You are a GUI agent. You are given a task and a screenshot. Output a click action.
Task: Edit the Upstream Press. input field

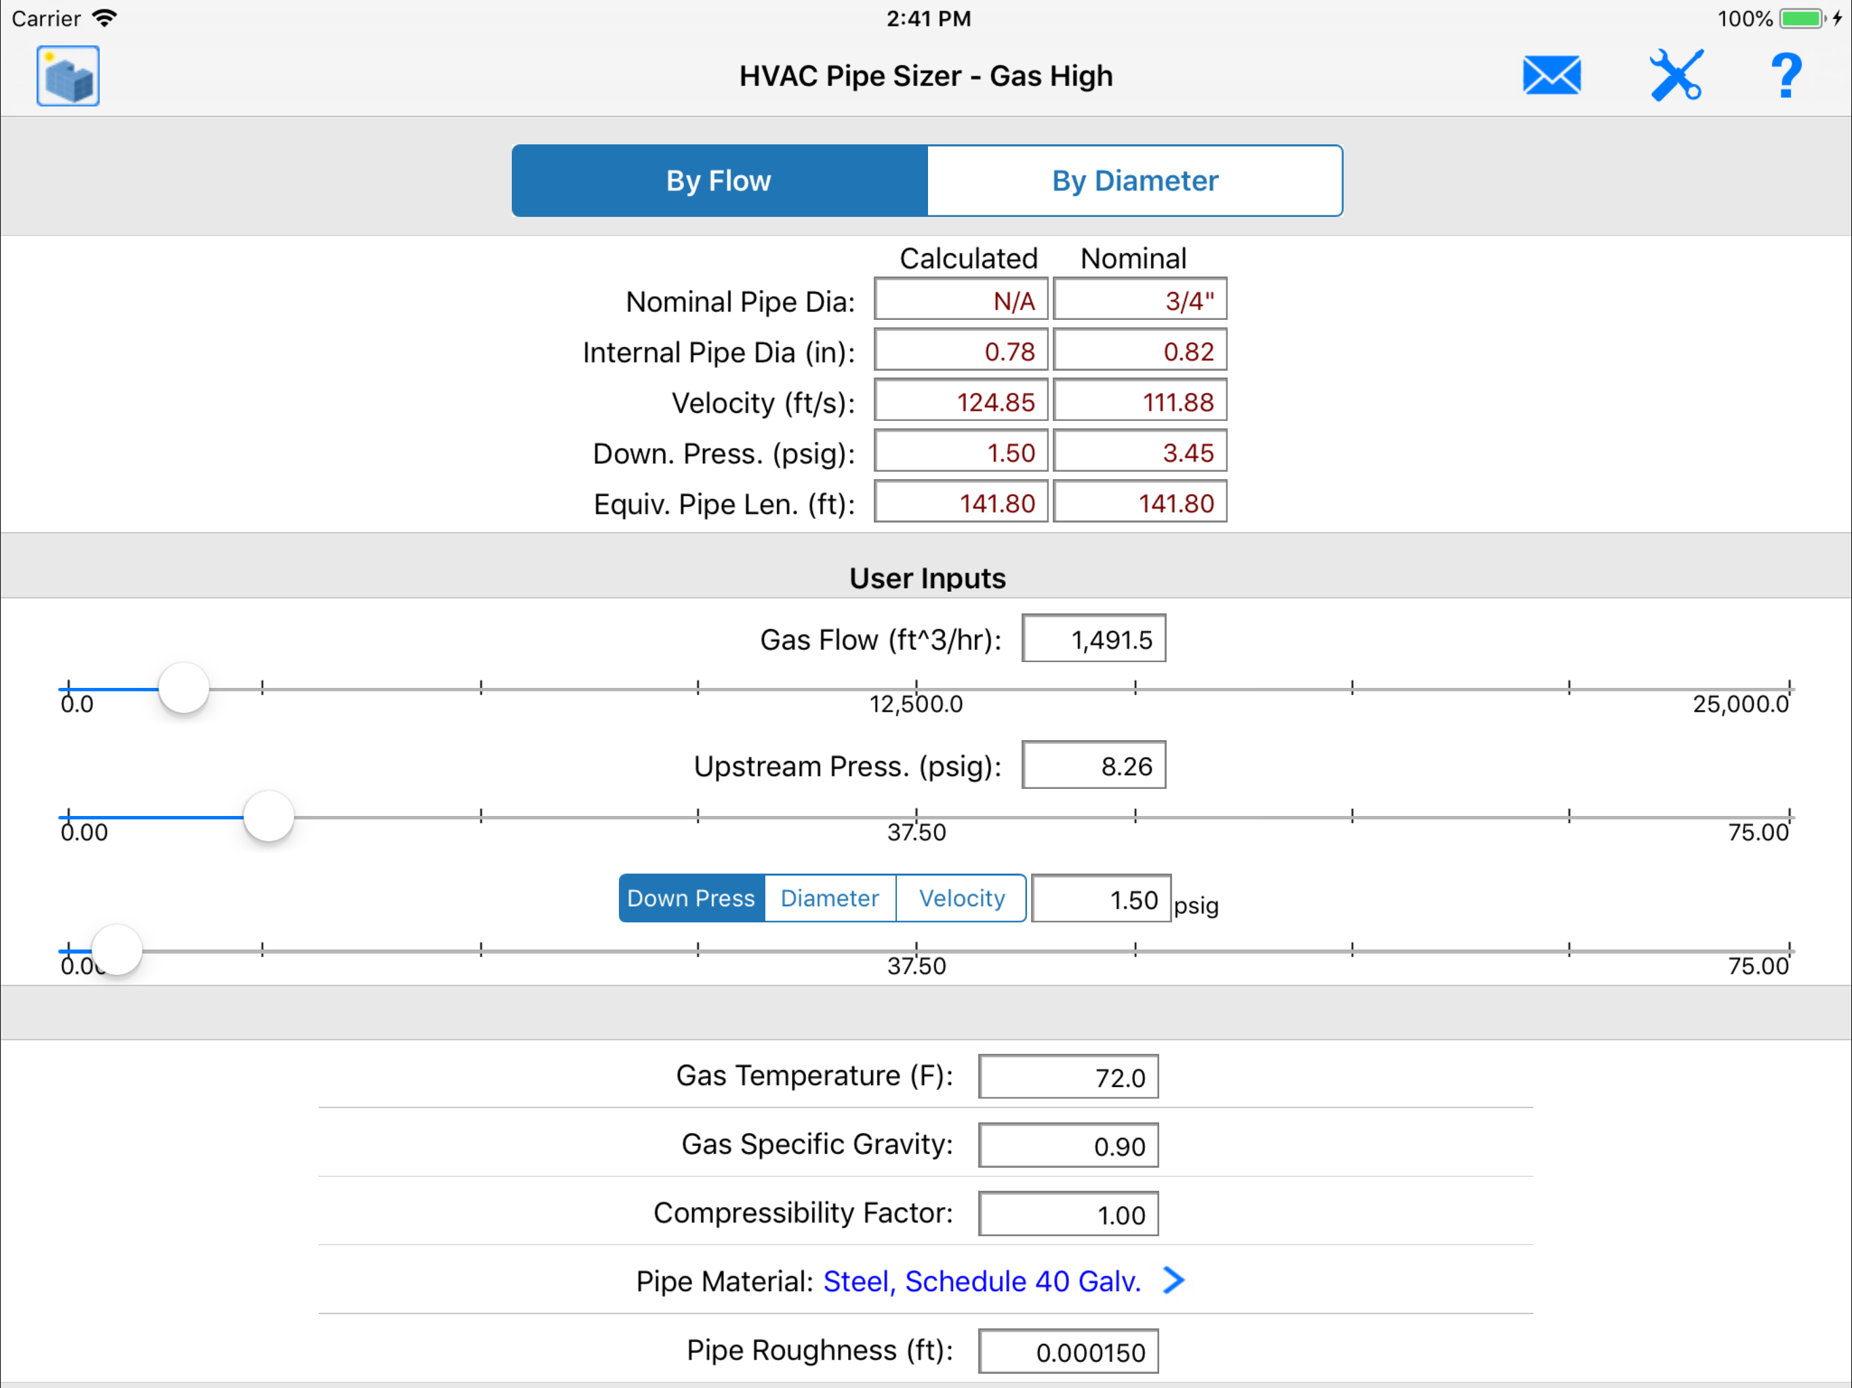point(1093,766)
